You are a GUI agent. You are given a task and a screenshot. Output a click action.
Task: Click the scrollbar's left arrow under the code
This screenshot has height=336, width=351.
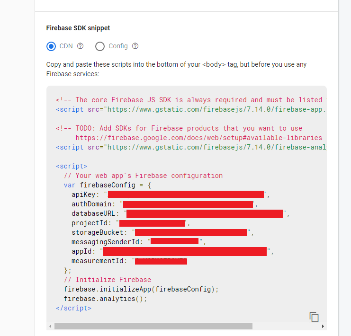tap(50, 326)
